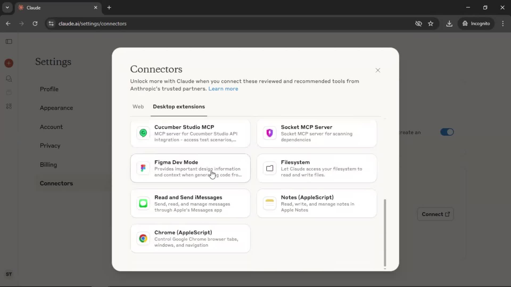
Task: Open the Filesystem extension card
Action: 317,168
